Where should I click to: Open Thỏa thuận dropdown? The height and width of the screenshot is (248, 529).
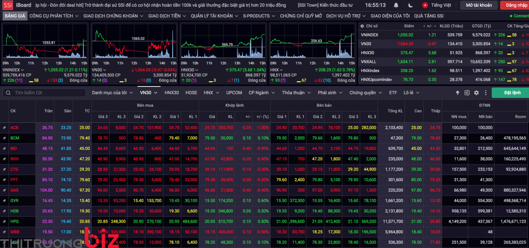point(296,93)
